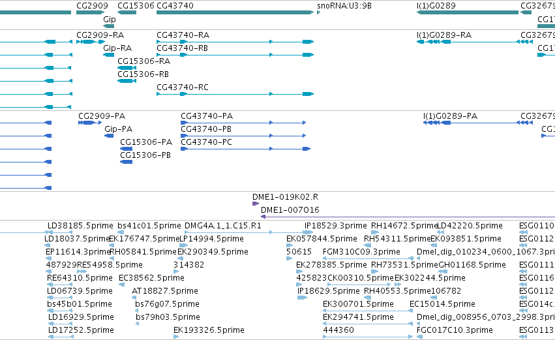
Task: Select the l(1)G0289 gene label
Action: coord(436,6)
